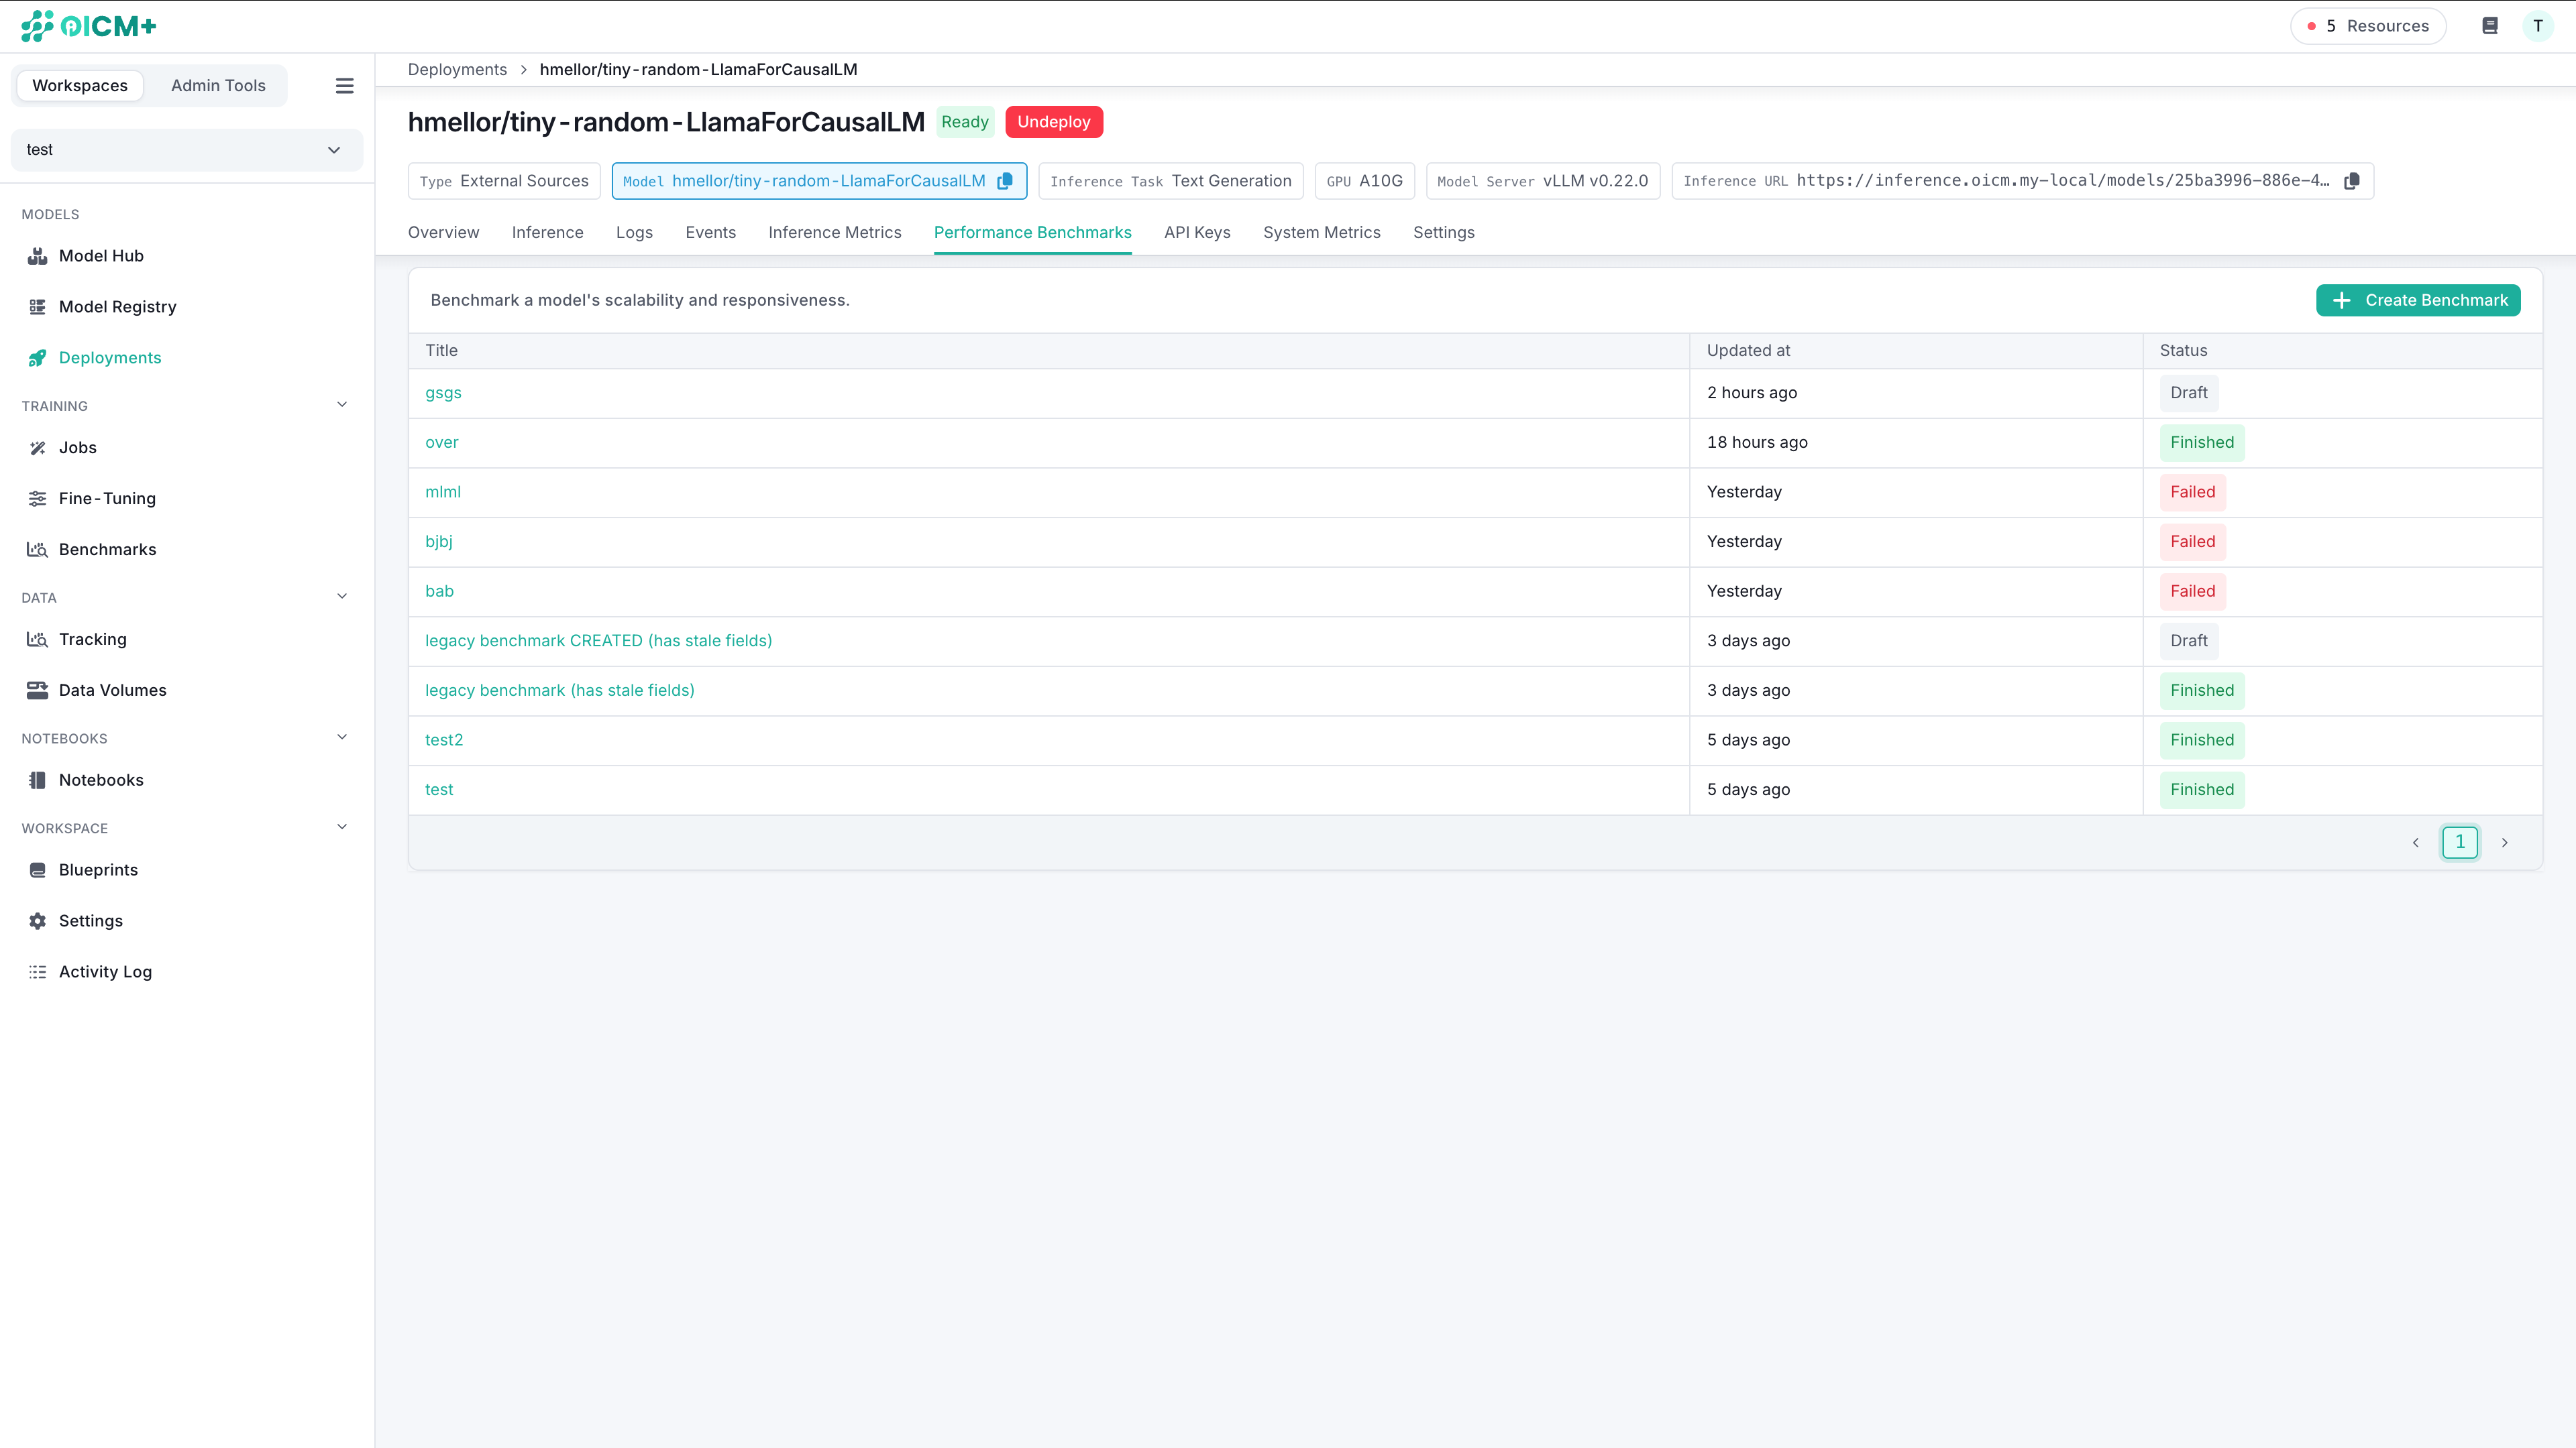
Task: Open the Logs tab
Action: coord(634,233)
